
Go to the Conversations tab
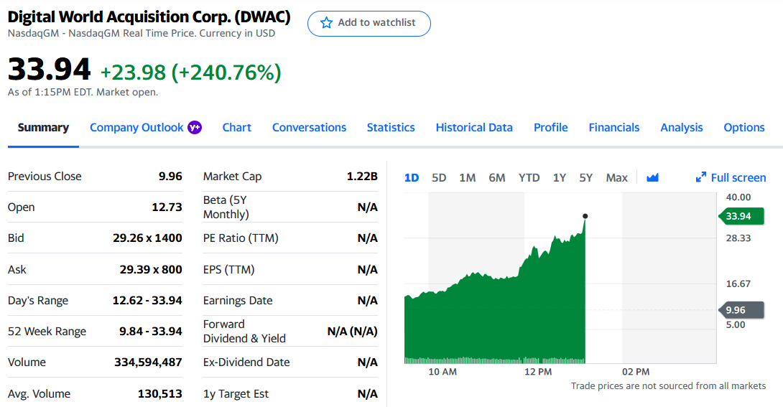pyautogui.click(x=309, y=128)
